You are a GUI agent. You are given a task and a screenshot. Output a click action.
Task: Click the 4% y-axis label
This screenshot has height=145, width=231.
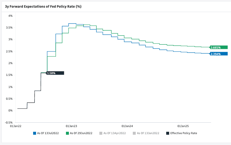click(10, 16)
